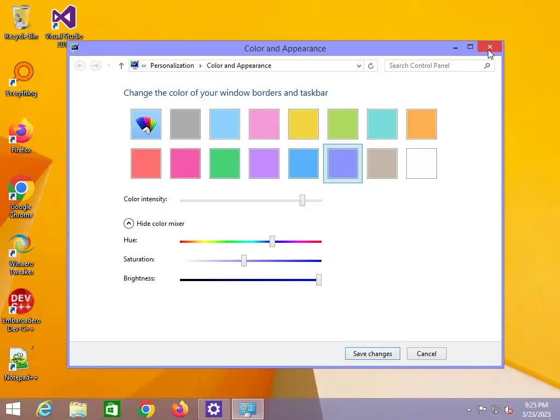Click the search magnifier icon
The height and width of the screenshot is (420, 560).
487,66
